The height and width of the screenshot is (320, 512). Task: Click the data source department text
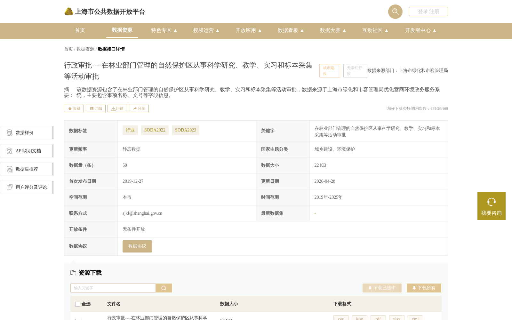pos(408,70)
